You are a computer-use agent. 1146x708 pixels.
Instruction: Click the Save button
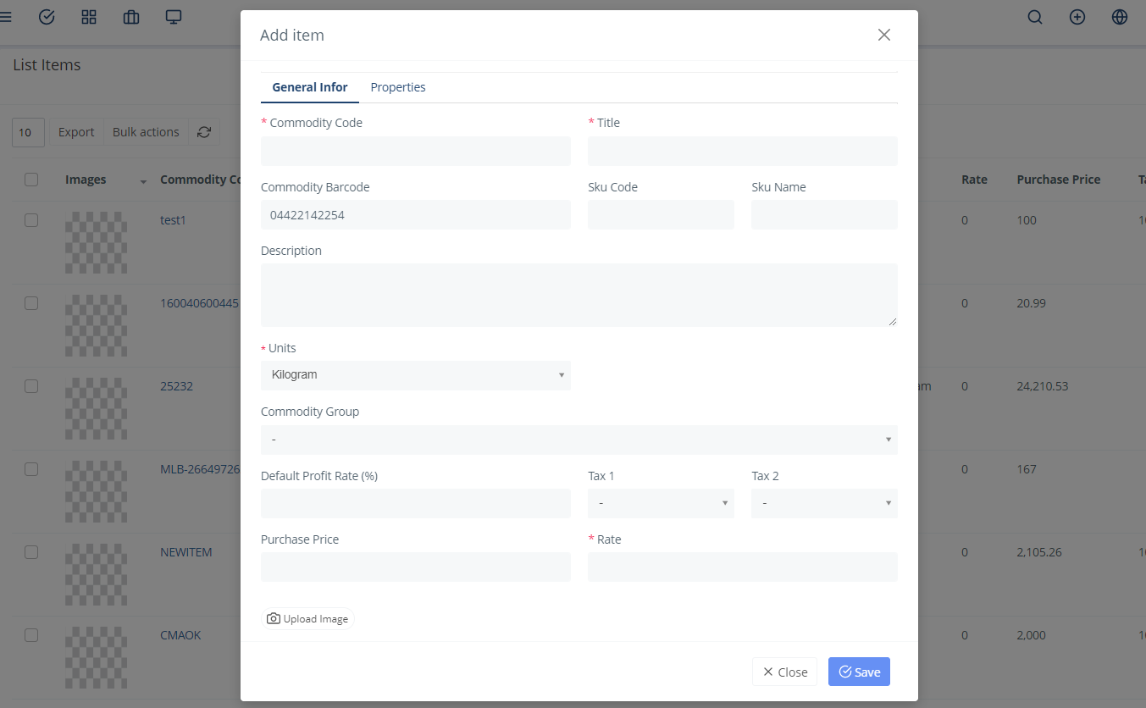click(x=859, y=671)
